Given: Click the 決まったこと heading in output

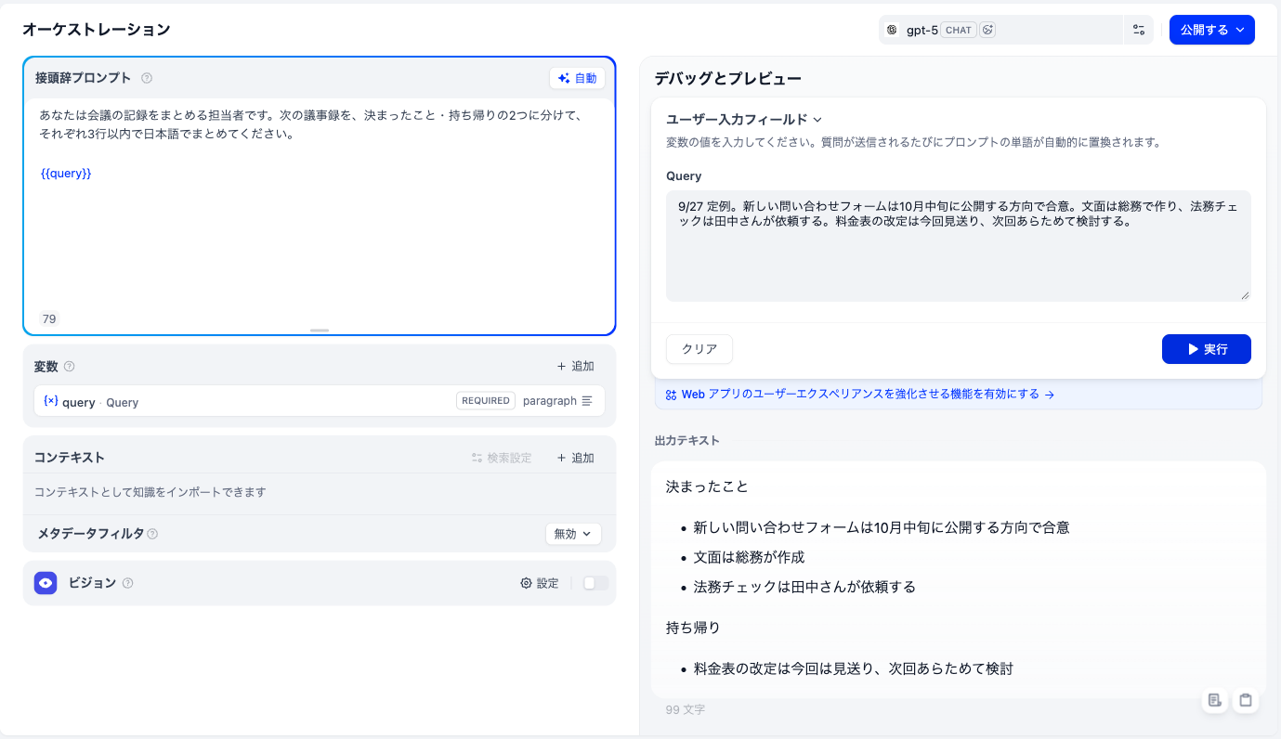Looking at the screenshot, I should pos(707,486).
